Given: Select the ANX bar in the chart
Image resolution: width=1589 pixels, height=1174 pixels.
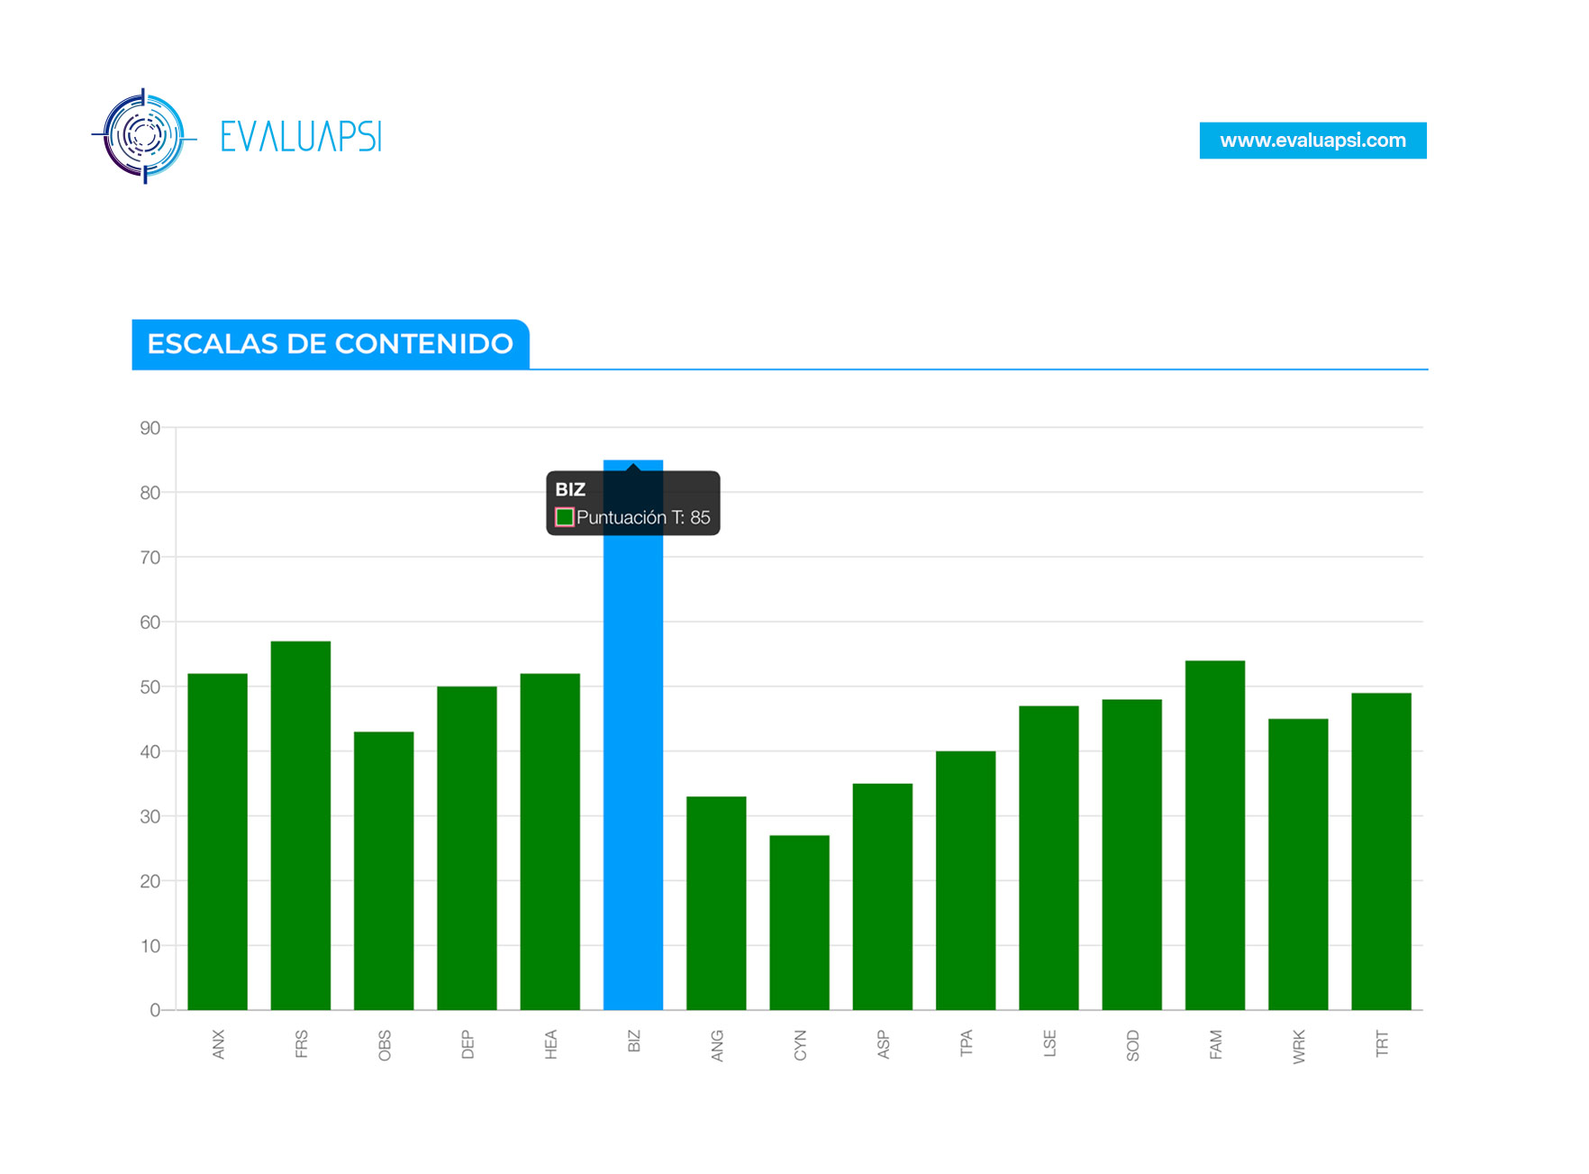Looking at the screenshot, I should [x=217, y=842].
